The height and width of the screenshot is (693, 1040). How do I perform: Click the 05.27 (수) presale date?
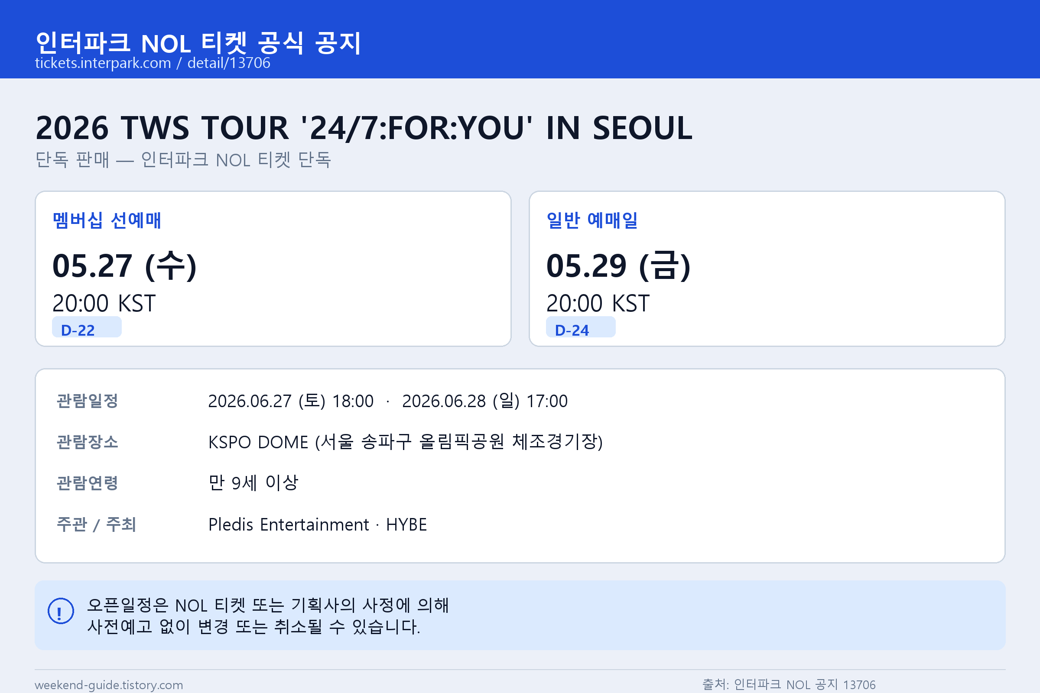(124, 266)
